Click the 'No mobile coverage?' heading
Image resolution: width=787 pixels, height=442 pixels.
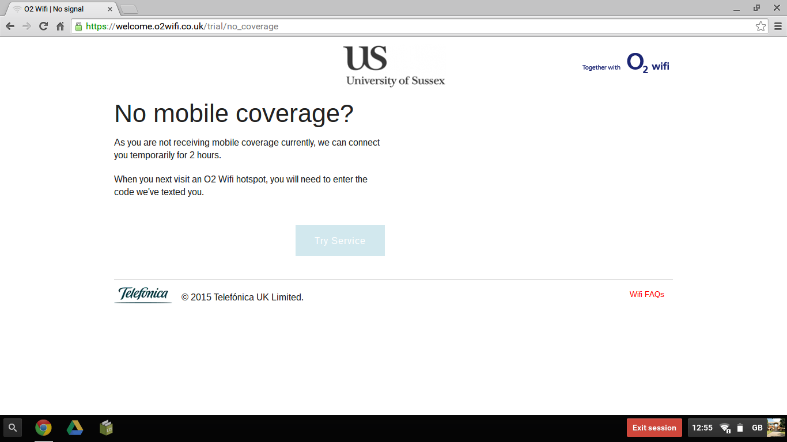(x=234, y=113)
